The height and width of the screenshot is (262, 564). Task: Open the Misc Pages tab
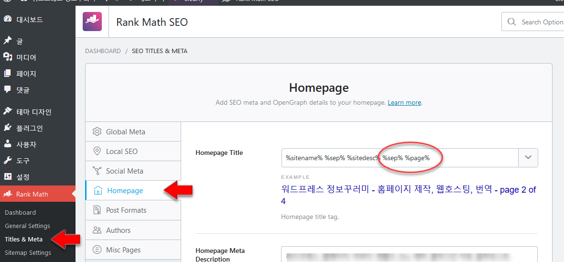pyautogui.click(x=133, y=250)
